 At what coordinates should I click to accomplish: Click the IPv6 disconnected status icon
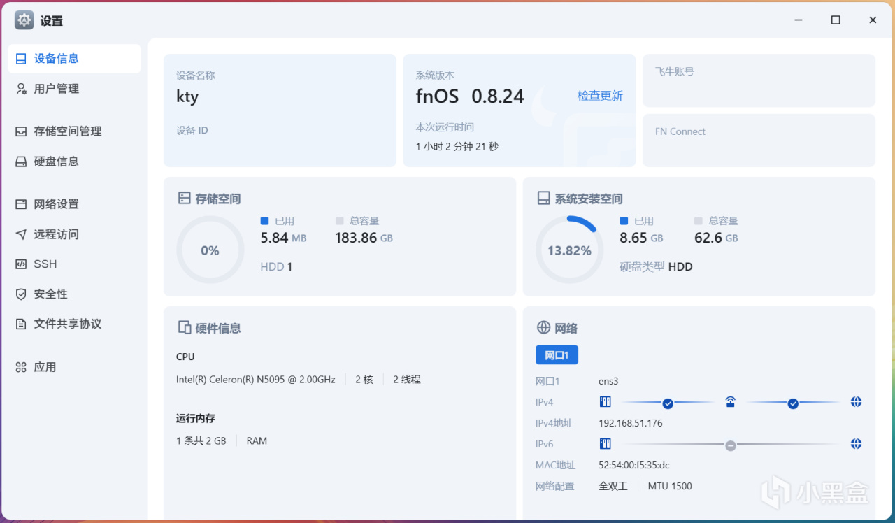pyautogui.click(x=731, y=445)
